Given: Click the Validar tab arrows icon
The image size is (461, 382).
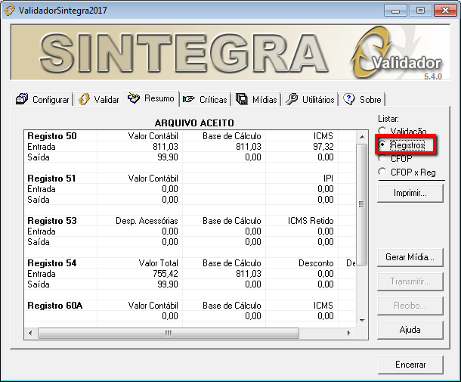Looking at the screenshot, I should click(84, 99).
